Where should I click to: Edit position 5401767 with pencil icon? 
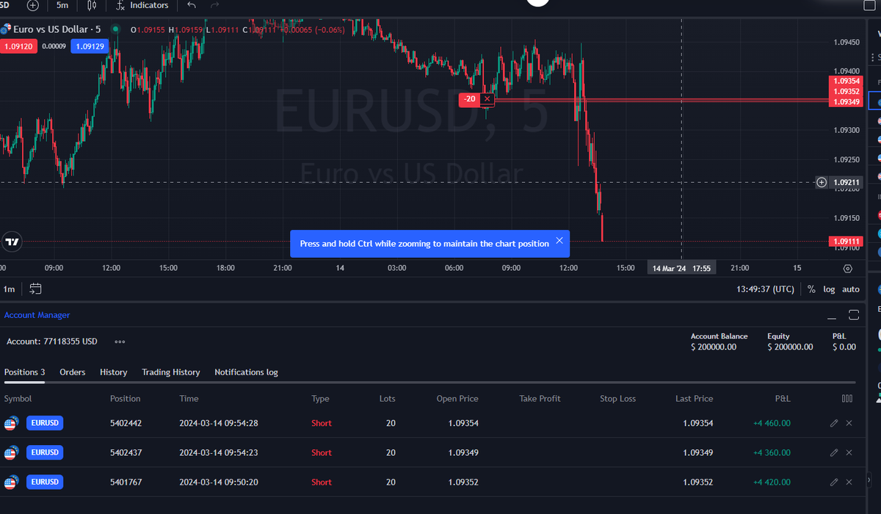click(x=834, y=482)
